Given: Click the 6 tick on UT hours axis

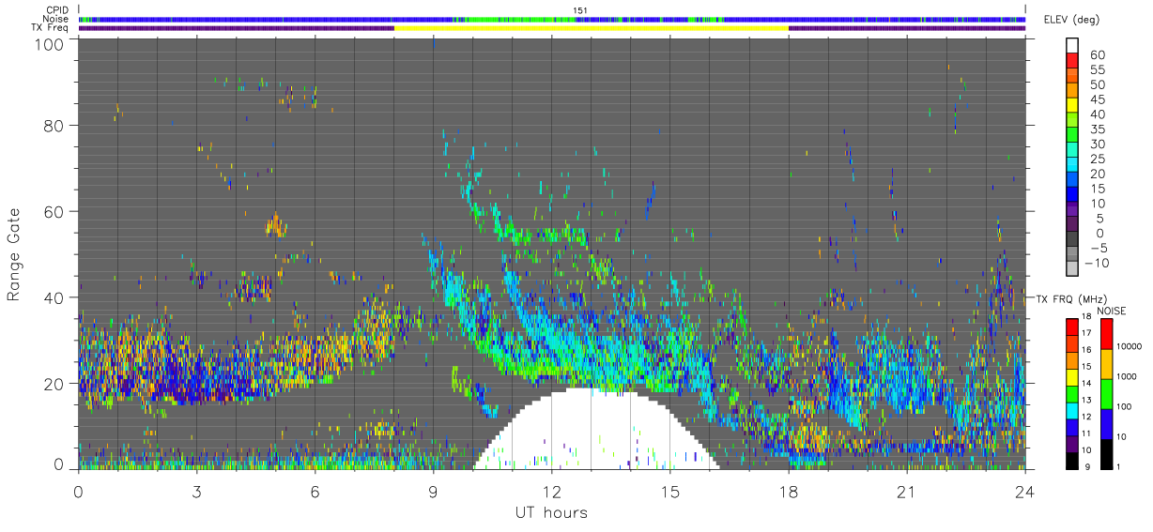Looking at the screenshot, I should 315,491.
